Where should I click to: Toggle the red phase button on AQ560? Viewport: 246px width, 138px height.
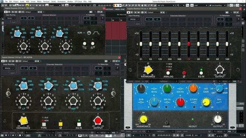pos(184,73)
